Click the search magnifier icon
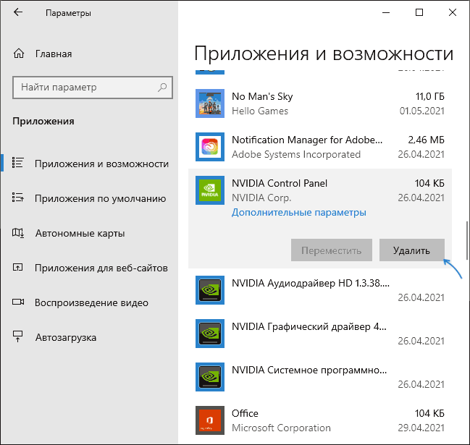470x445 pixels. coord(162,87)
